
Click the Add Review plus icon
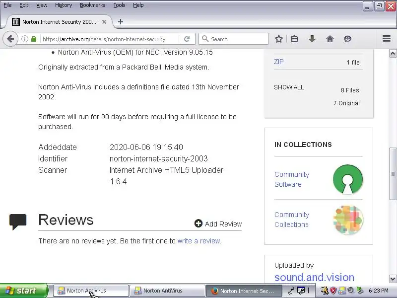coord(198,223)
